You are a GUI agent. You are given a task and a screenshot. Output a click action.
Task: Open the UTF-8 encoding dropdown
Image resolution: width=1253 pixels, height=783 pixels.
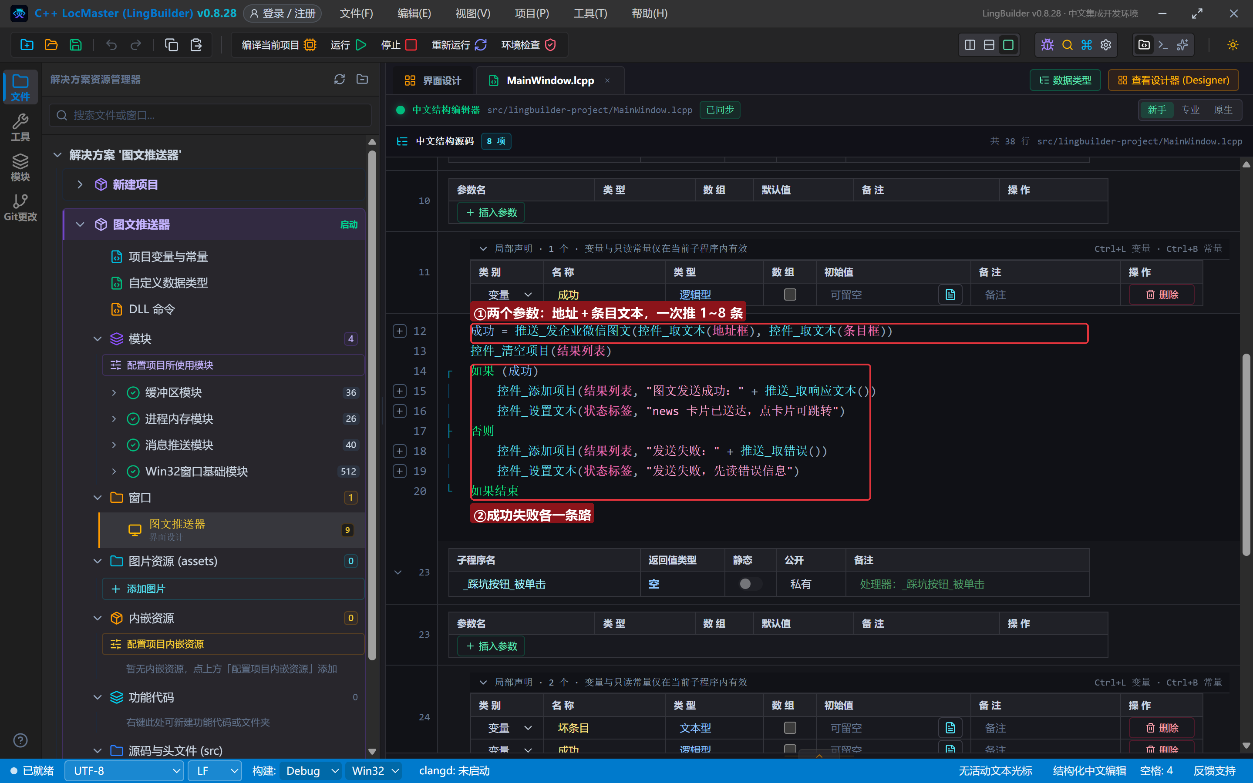(124, 770)
